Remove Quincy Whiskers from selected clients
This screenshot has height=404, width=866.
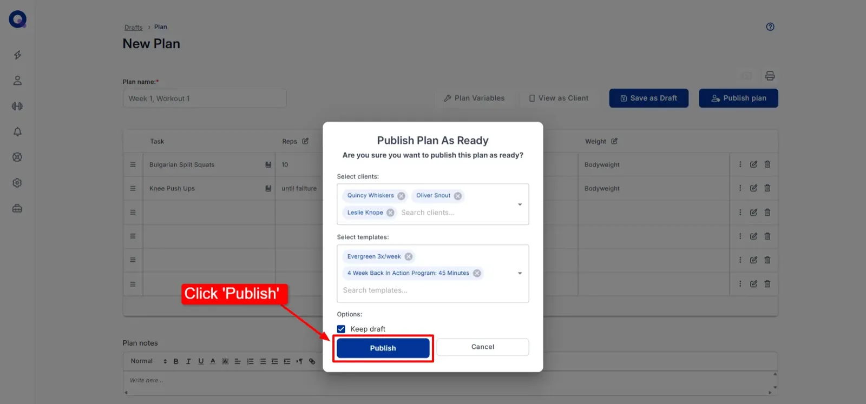coord(401,196)
